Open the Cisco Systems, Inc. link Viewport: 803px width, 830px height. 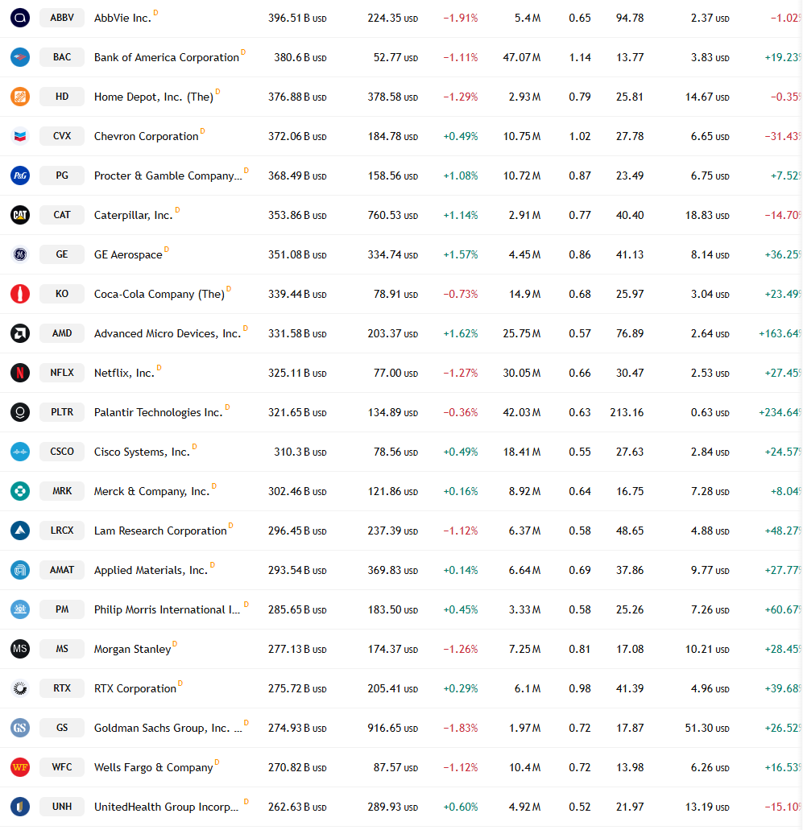(x=142, y=452)
